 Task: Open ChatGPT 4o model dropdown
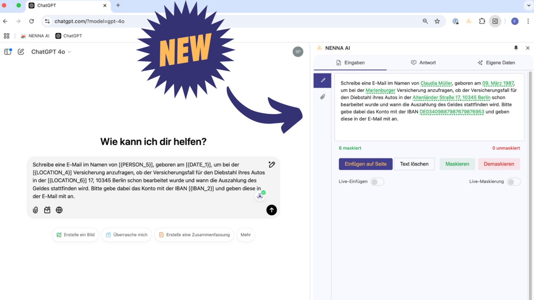(51, 52)
